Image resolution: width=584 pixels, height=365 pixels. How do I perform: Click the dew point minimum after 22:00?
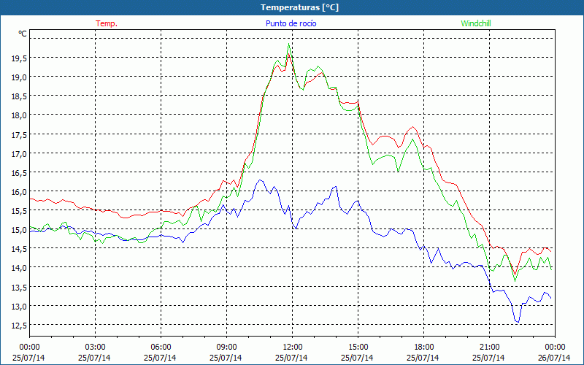(518, 322)
